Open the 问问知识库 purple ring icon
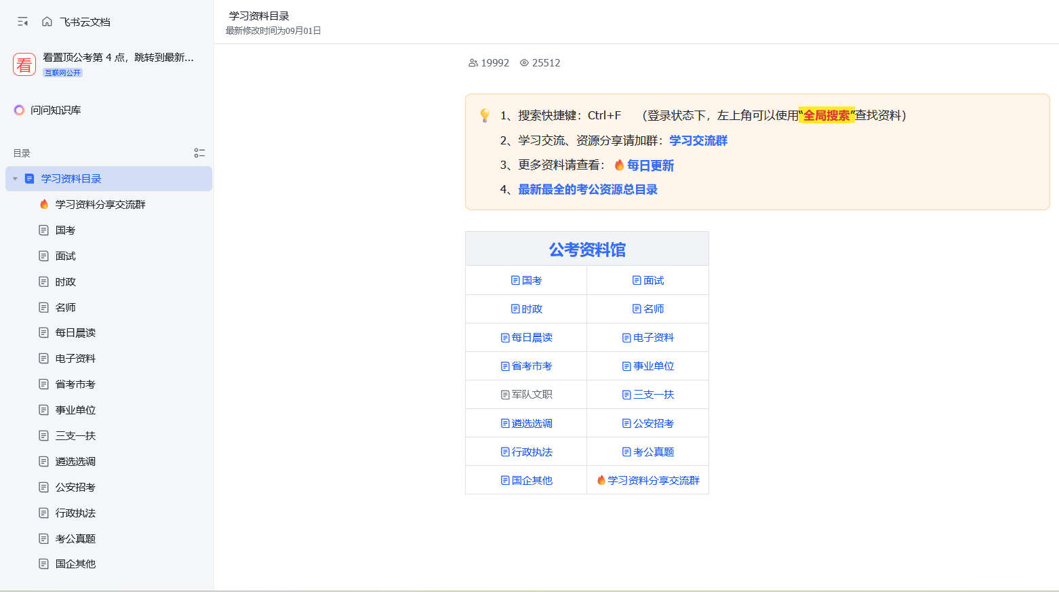This screenshot has width=1059, height=592. point(19,110)
